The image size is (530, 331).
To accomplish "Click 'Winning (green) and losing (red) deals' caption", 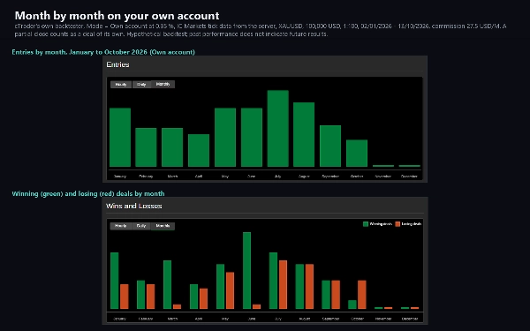I will coord(88,193).
